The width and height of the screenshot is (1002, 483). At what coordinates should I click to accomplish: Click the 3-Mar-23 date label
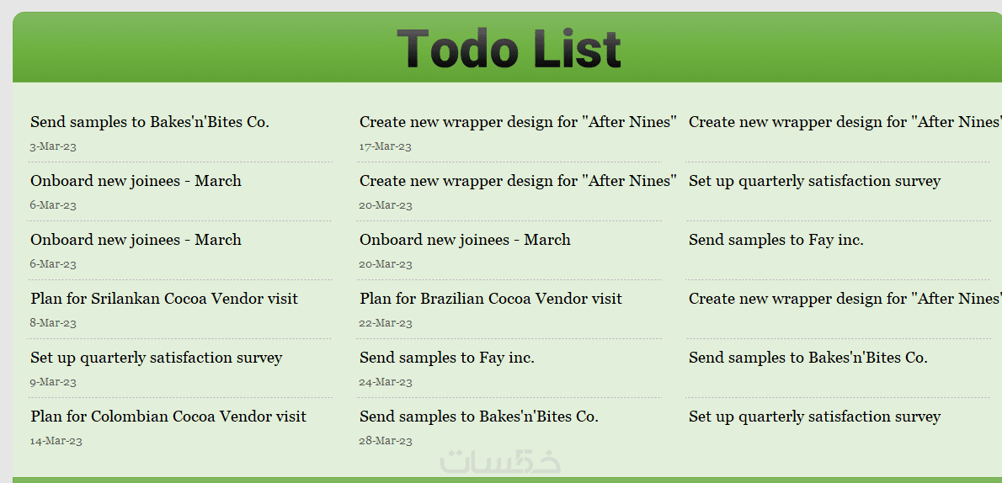tap(53, 146)
